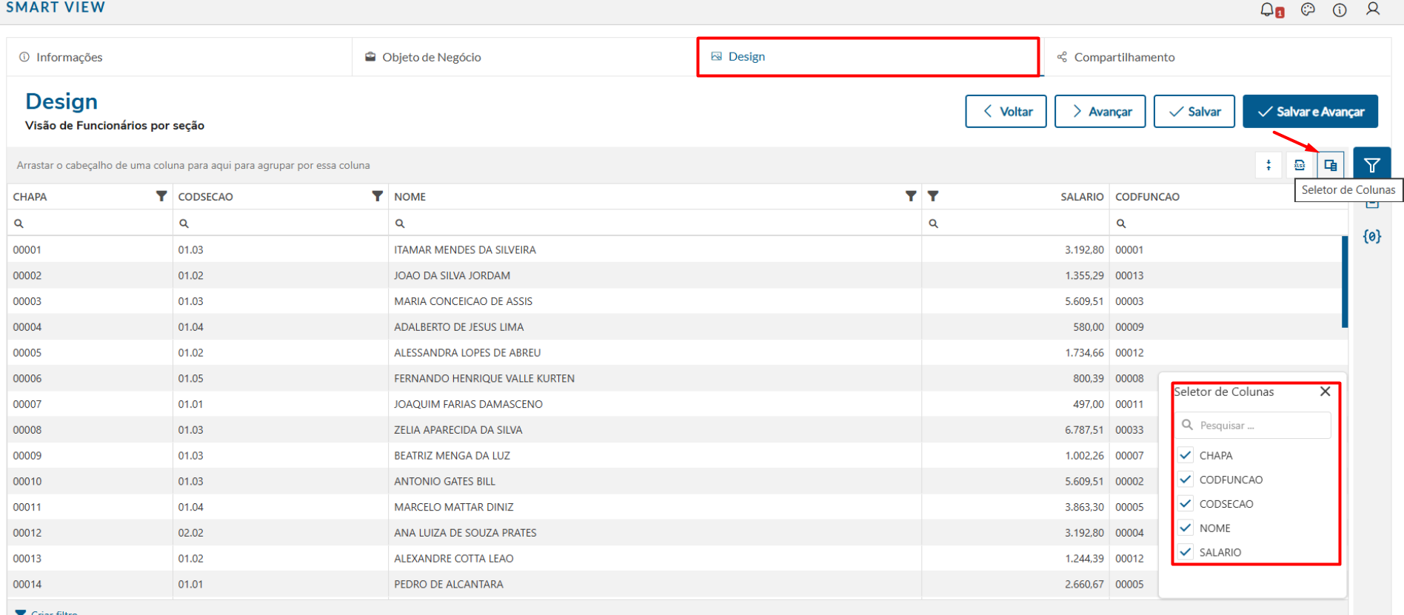Sort by the NOME column header

[409, 197]
